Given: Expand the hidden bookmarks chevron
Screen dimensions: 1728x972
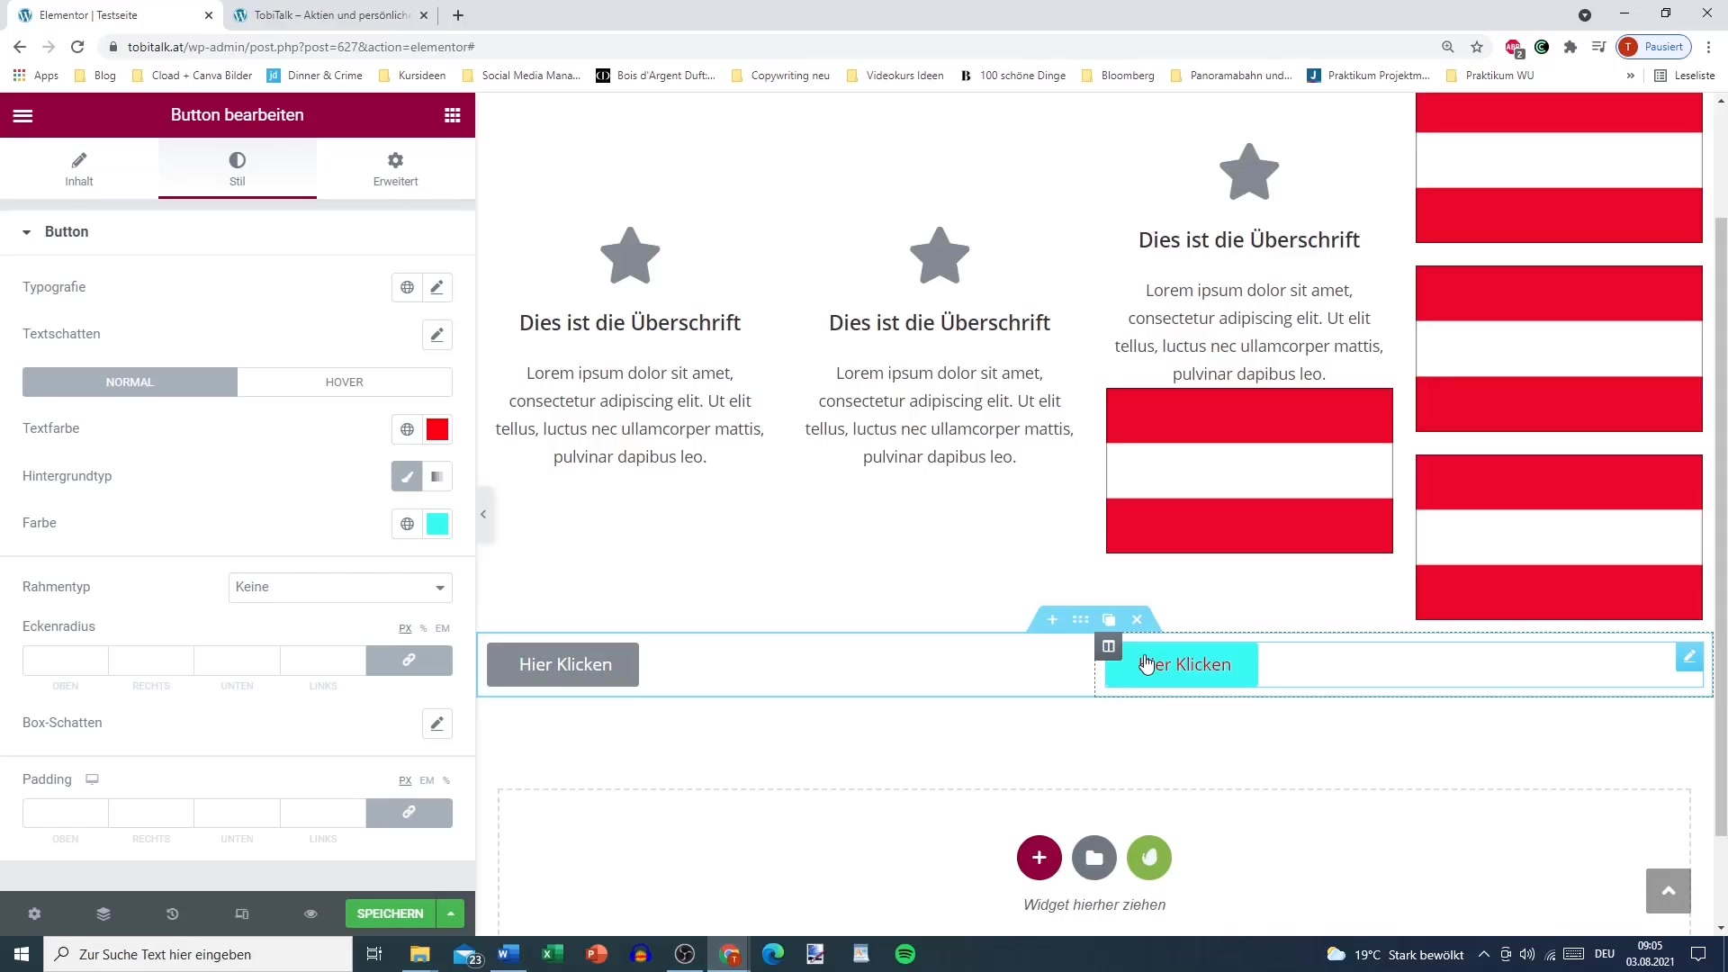Looking at the screenshot, I should pos(1630,76).
